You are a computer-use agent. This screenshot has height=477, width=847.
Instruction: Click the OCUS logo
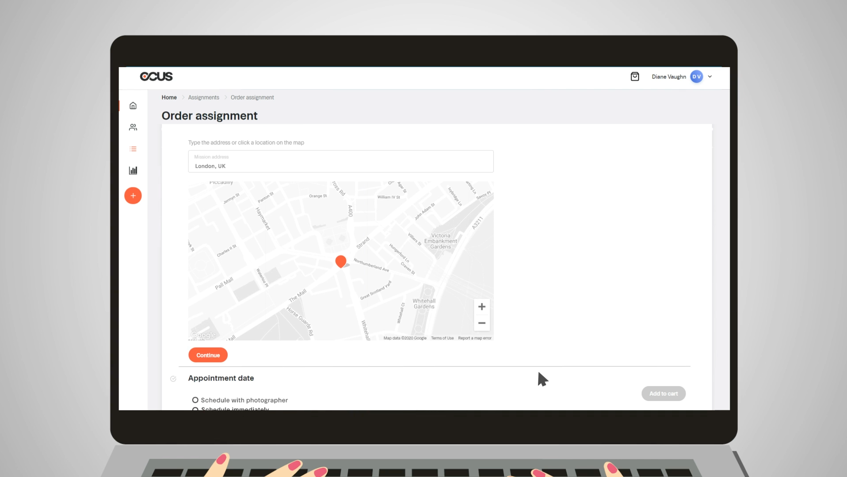(x=156, y=76)
